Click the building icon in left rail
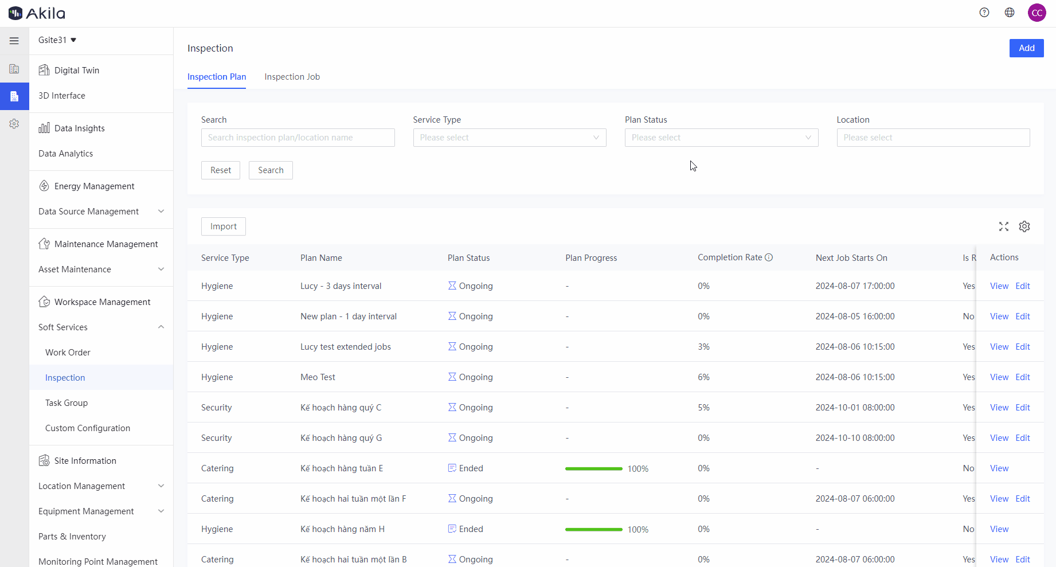Screen dimensions: 1056x567 click(14, 69)
